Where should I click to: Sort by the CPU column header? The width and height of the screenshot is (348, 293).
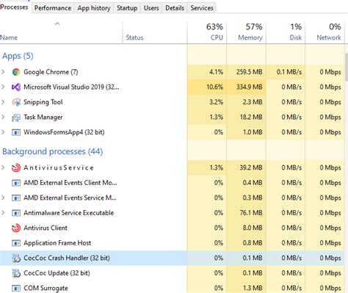(x=207, y=32)
